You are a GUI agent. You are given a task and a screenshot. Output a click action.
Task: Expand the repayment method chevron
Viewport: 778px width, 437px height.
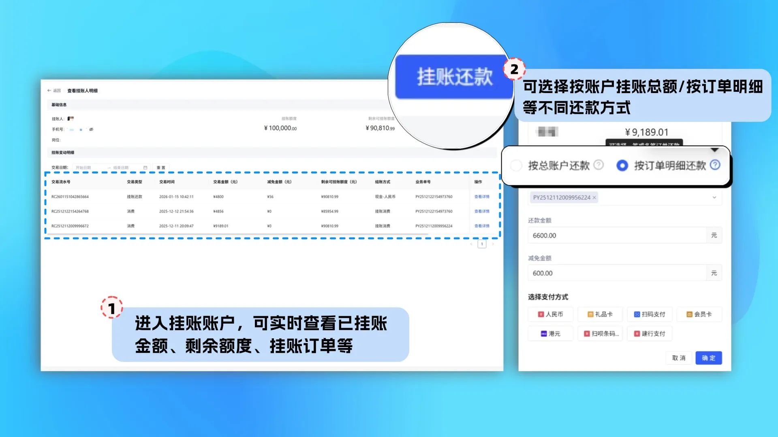[x=715, y=151]
